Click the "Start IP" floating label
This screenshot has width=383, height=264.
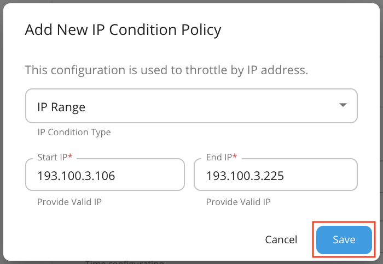(52, 157)
